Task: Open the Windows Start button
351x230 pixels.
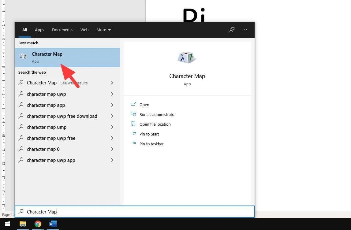Action: pyautogui.click(x=7, y=224)
